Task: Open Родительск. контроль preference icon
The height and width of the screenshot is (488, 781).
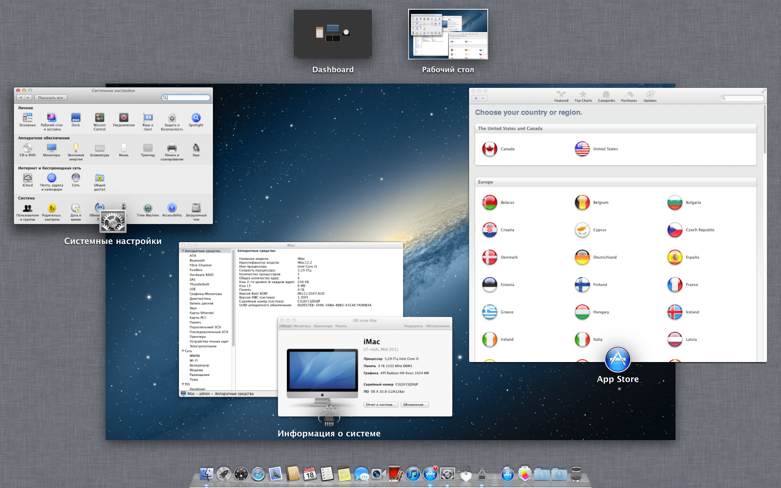Action: click(52, 211)
